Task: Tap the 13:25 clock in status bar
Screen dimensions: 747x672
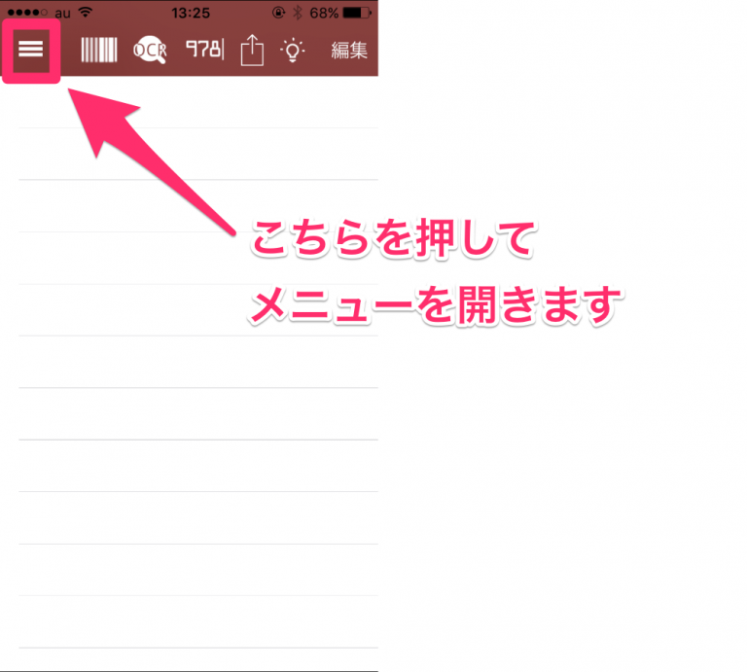Action: 191,13
